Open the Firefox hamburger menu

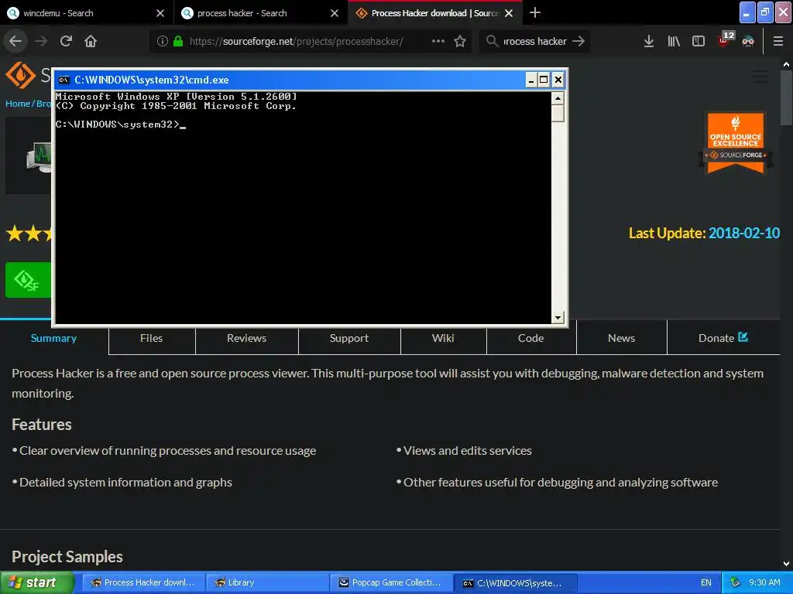tap(778, 41)
